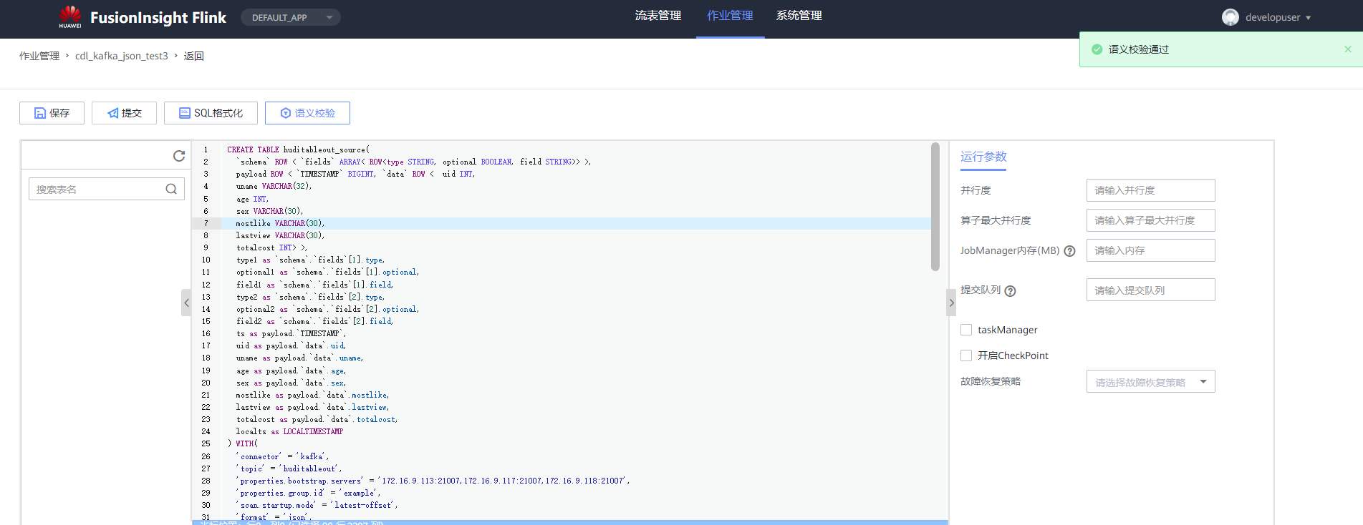
Task: Click cdl_kafka_json_test3 in the breadcrumb
Action: [122, 56]
